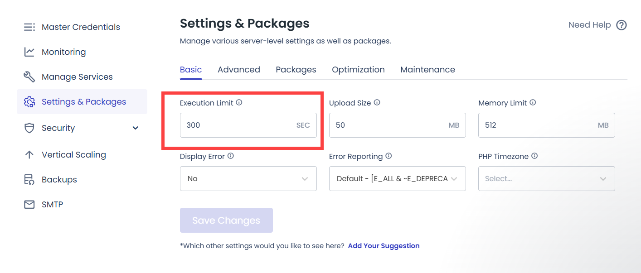Click info icon beside Memory Limit
Viewport: 641px width, 273px height.
click(533, 103)
